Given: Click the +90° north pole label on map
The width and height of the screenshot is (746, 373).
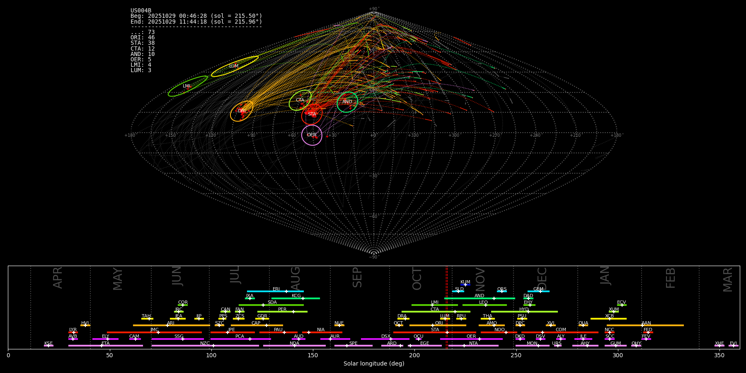Looking at the screenshot, I should tap(373, 9).
